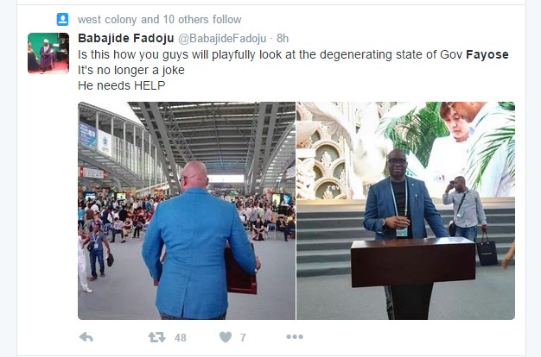
Task: Like the tweet with heart icon
Action: [x=226, y=337]
